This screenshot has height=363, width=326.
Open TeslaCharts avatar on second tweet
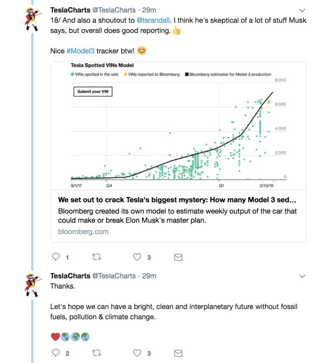33,285
